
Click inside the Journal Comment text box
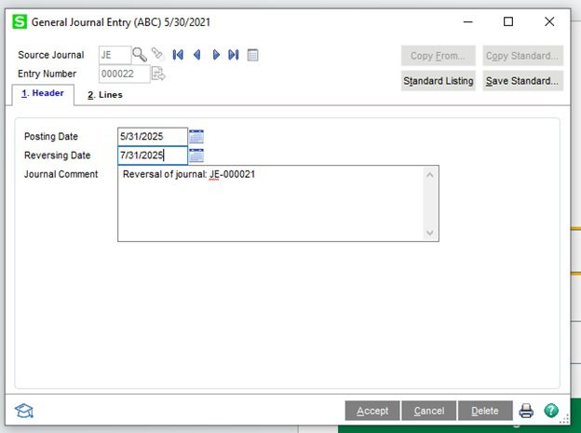tap(278, 204)
